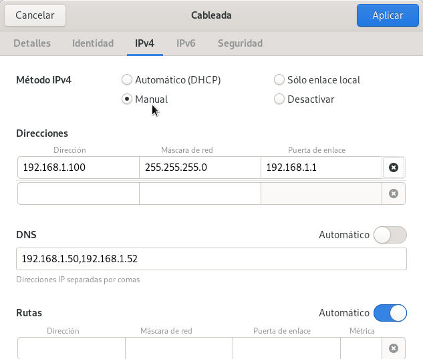Select the IPv4 tab
This screenshot has width=423, height=359.
click(x=144, y=43)
